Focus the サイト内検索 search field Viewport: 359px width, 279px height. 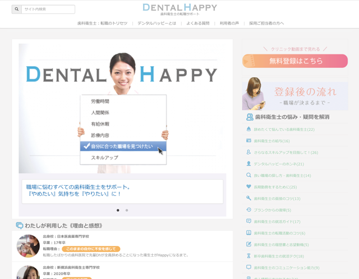pyautogui.click(x=48, y=9)
